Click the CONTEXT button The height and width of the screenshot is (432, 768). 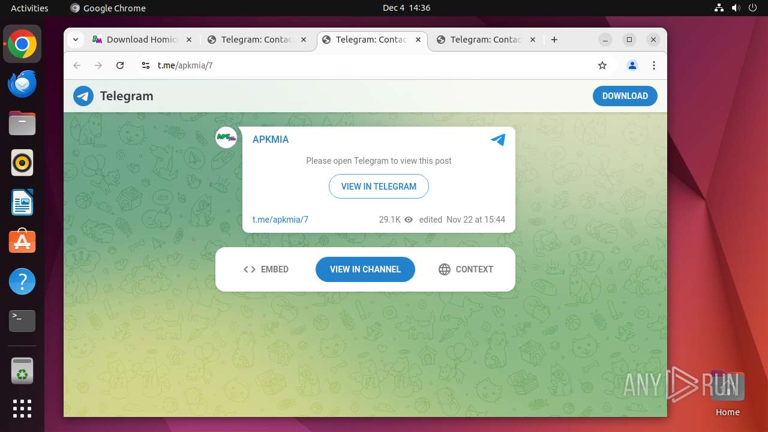(466, 269)
